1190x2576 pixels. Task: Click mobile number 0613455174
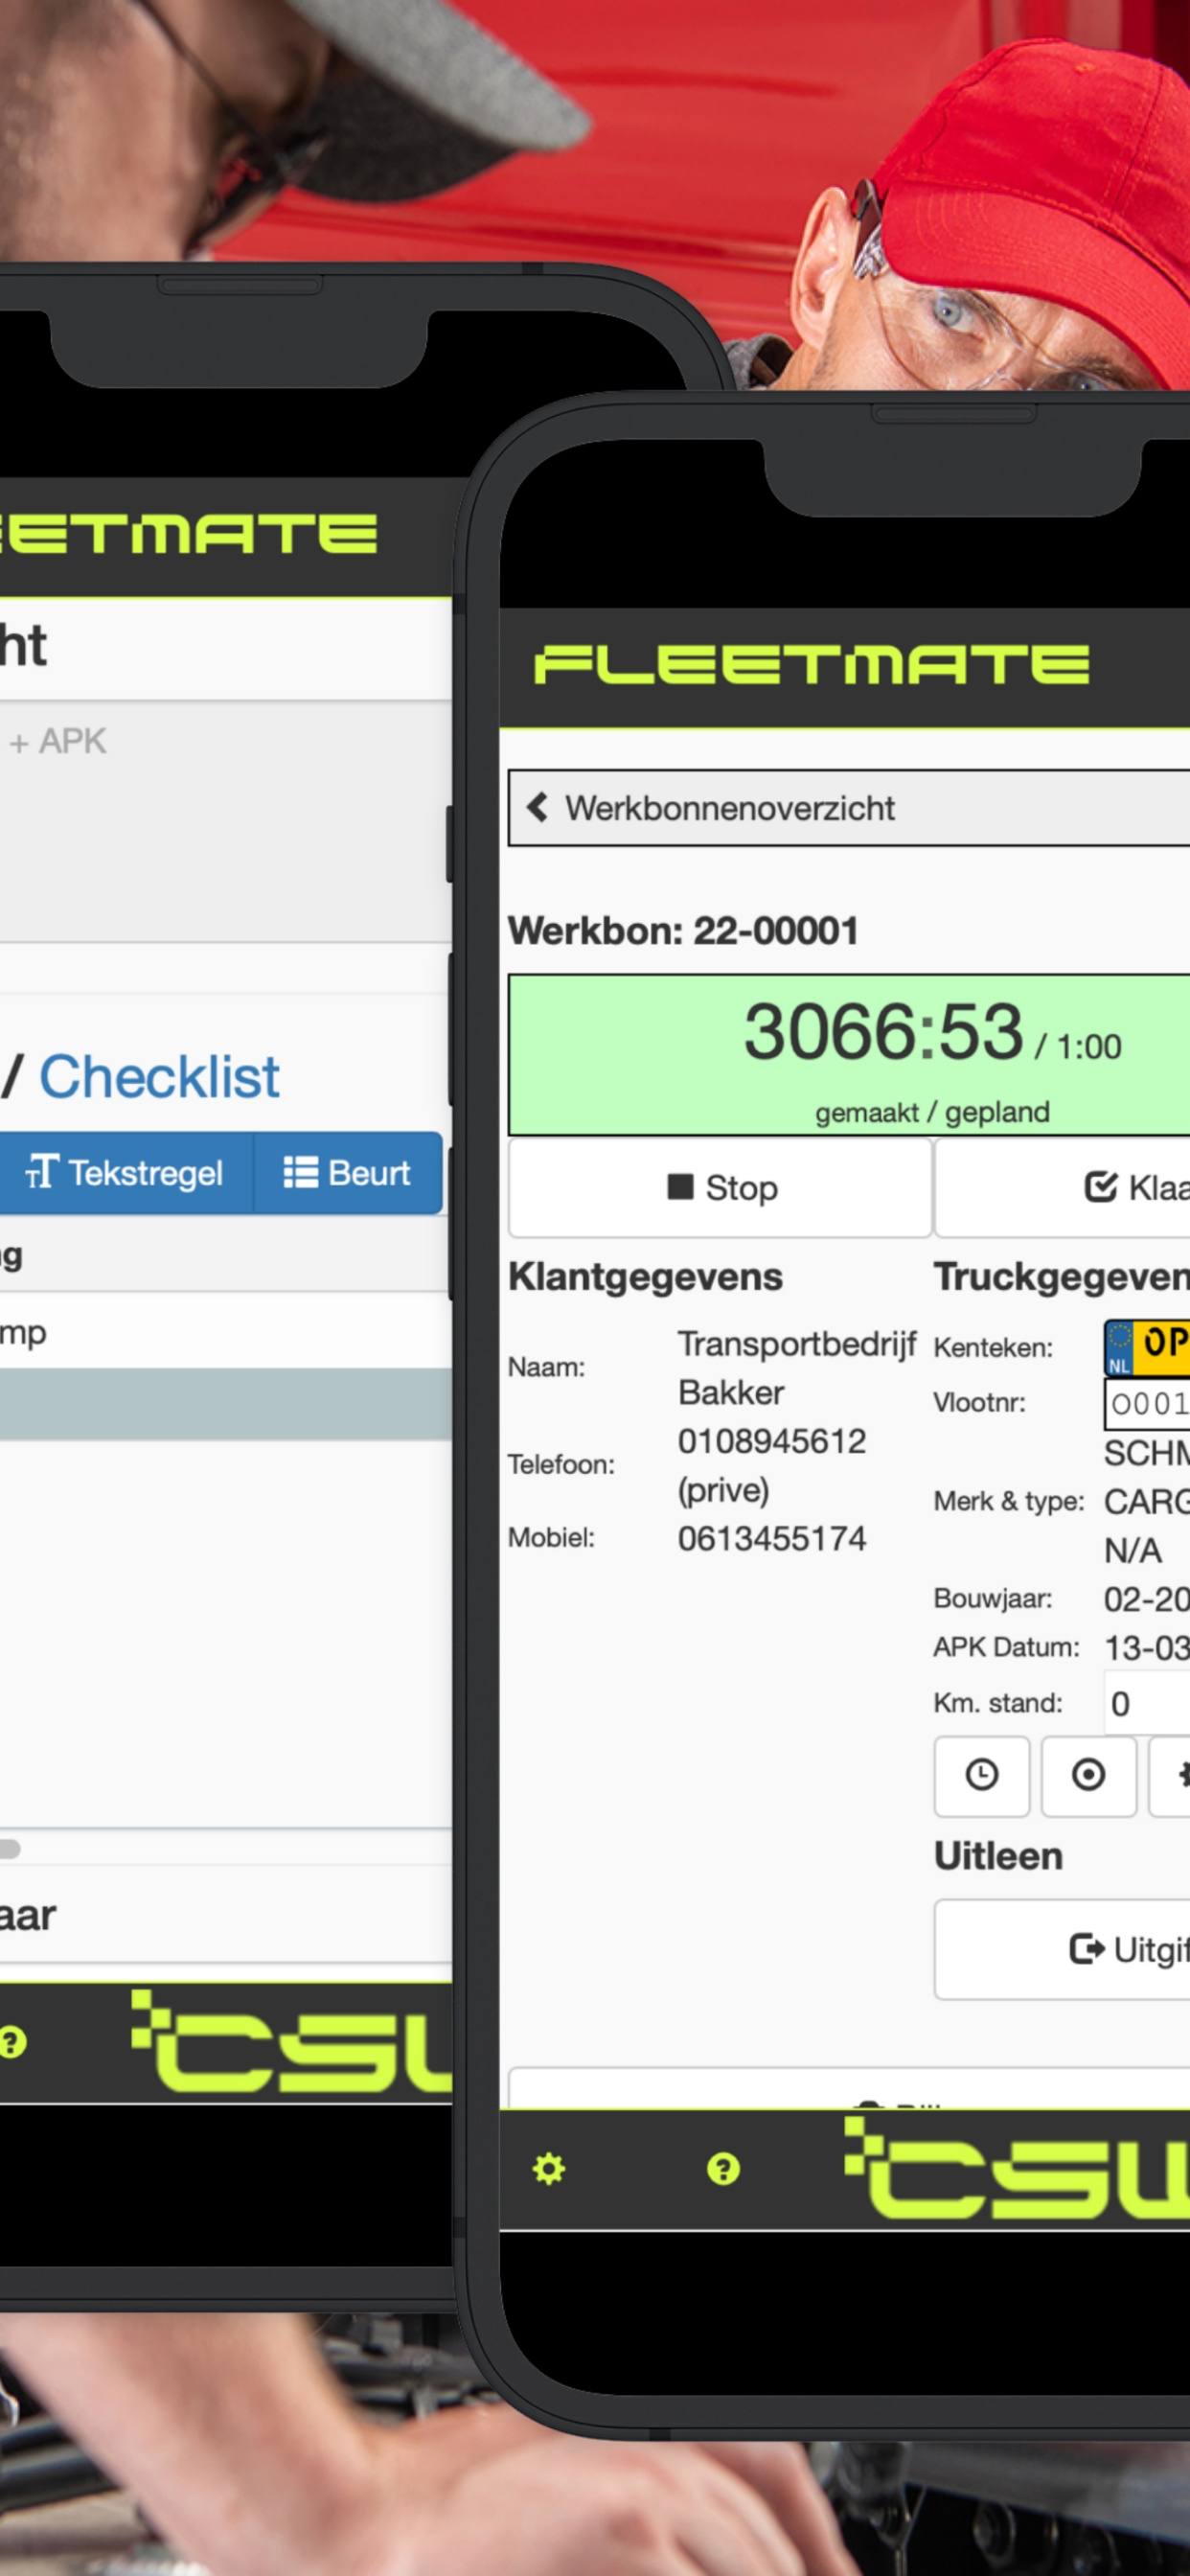(771, 1538)
